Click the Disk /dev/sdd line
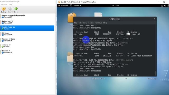The image size is (169, 95). [x=103, y=60]
